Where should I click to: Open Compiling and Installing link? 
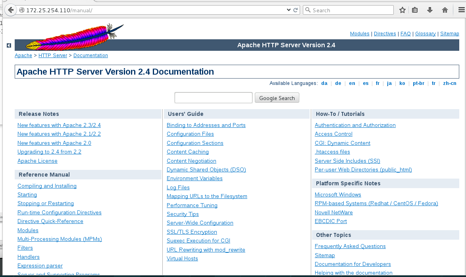coord(47,186)
